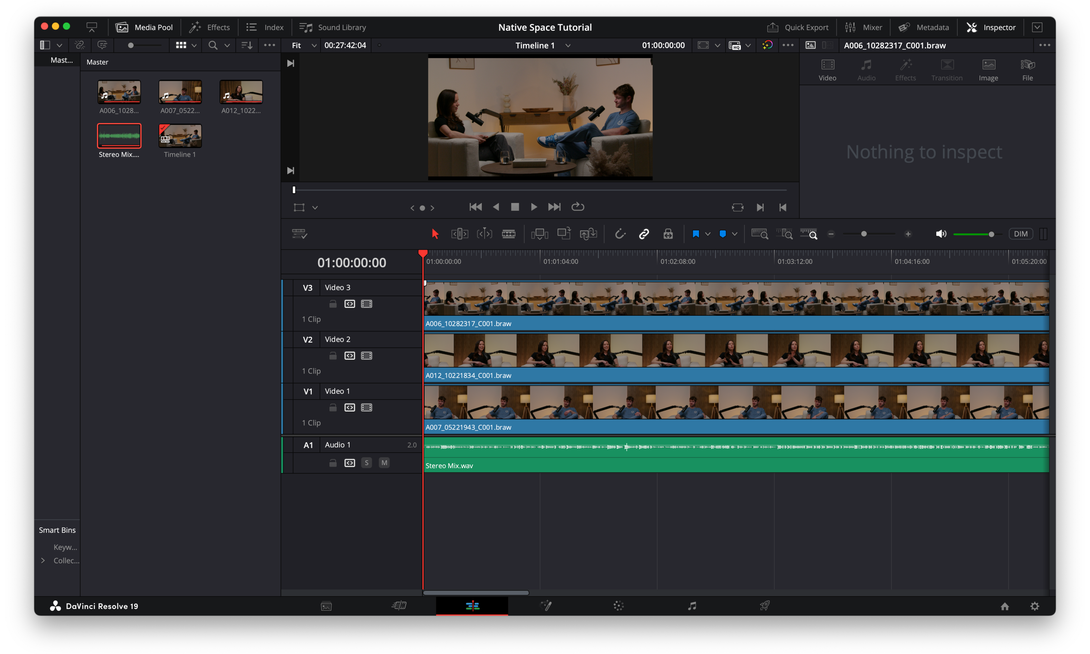Expand the Collections smart bin
The image size is (1090, 654).
(x=43, y=560)
